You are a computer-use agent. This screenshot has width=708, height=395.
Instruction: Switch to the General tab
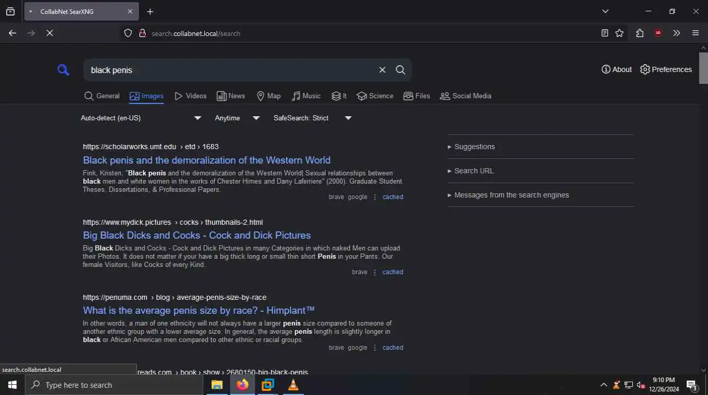point(102,96)
